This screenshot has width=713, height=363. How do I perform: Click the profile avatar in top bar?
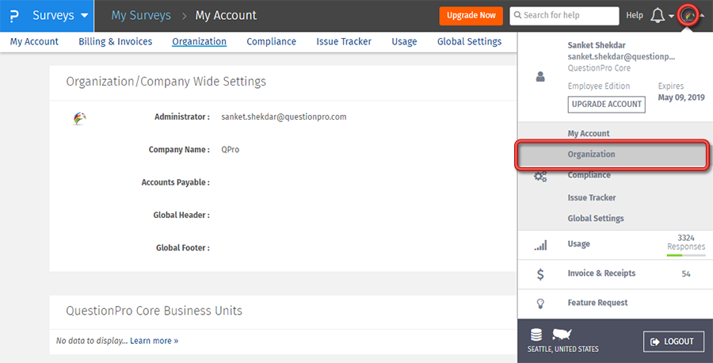[689, 16]
